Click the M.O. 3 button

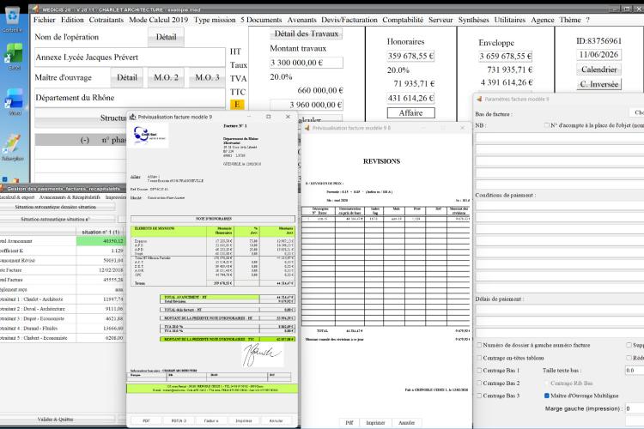click(x=207, y=77)
